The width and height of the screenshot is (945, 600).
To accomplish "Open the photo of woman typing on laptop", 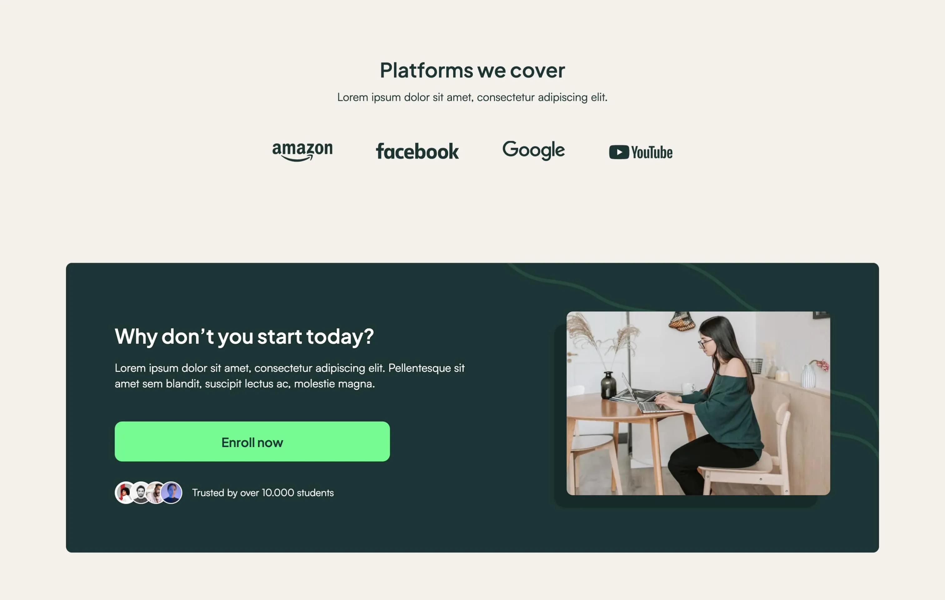I will pos(698,403).
